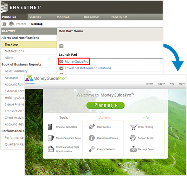
Task: Collapse the sidebar panel toggle icon
Action: [x=4, y=24]
